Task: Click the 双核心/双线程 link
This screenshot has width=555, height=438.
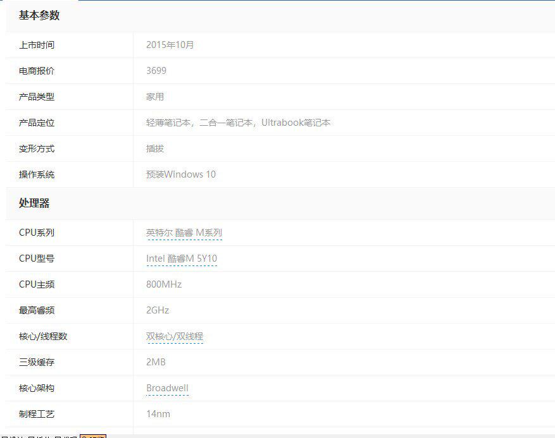Action: [x=174, y=336]
